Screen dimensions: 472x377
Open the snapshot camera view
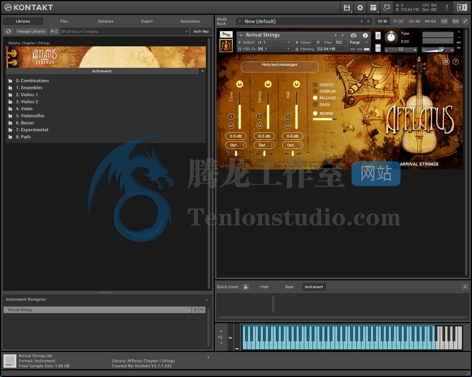pos(353,35)
